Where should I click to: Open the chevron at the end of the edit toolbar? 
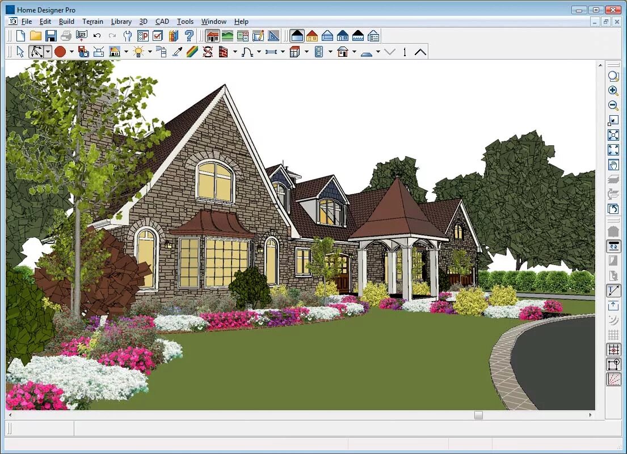pyautogui.click(x=420, y=51)
